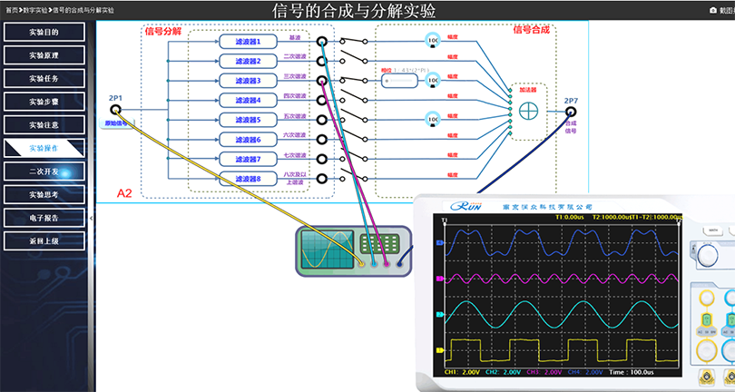The width and height of the screenshot is (735, 392).
Task: Collapse the left sidebar with the arrow handle
Action: (92, 219)
